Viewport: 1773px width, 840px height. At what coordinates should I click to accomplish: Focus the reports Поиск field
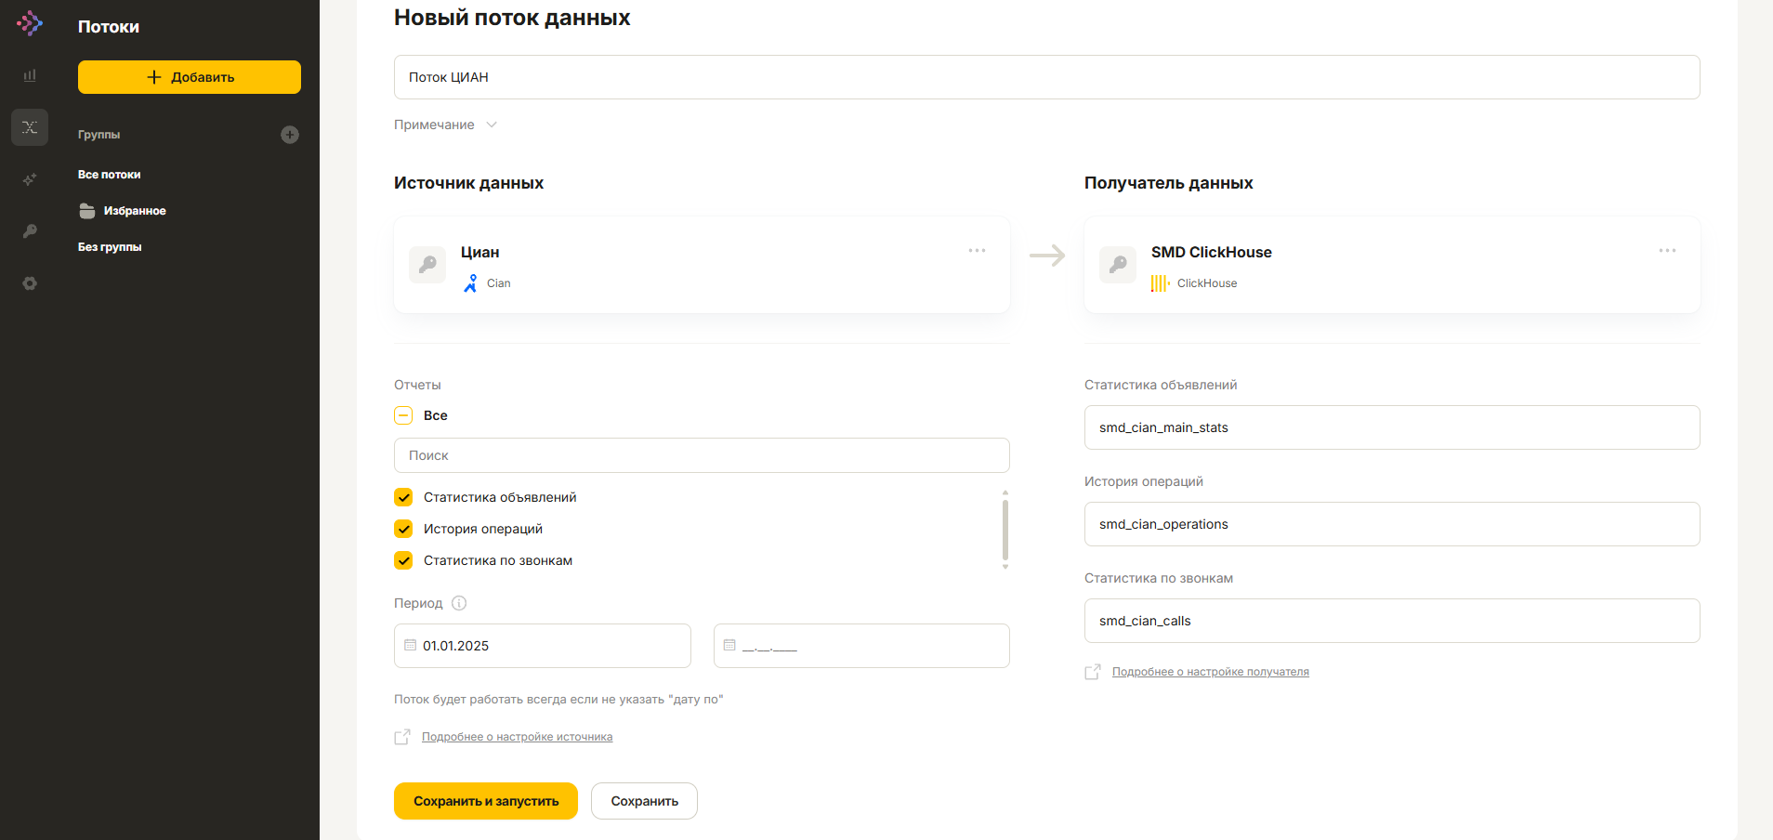pos(702,455)
